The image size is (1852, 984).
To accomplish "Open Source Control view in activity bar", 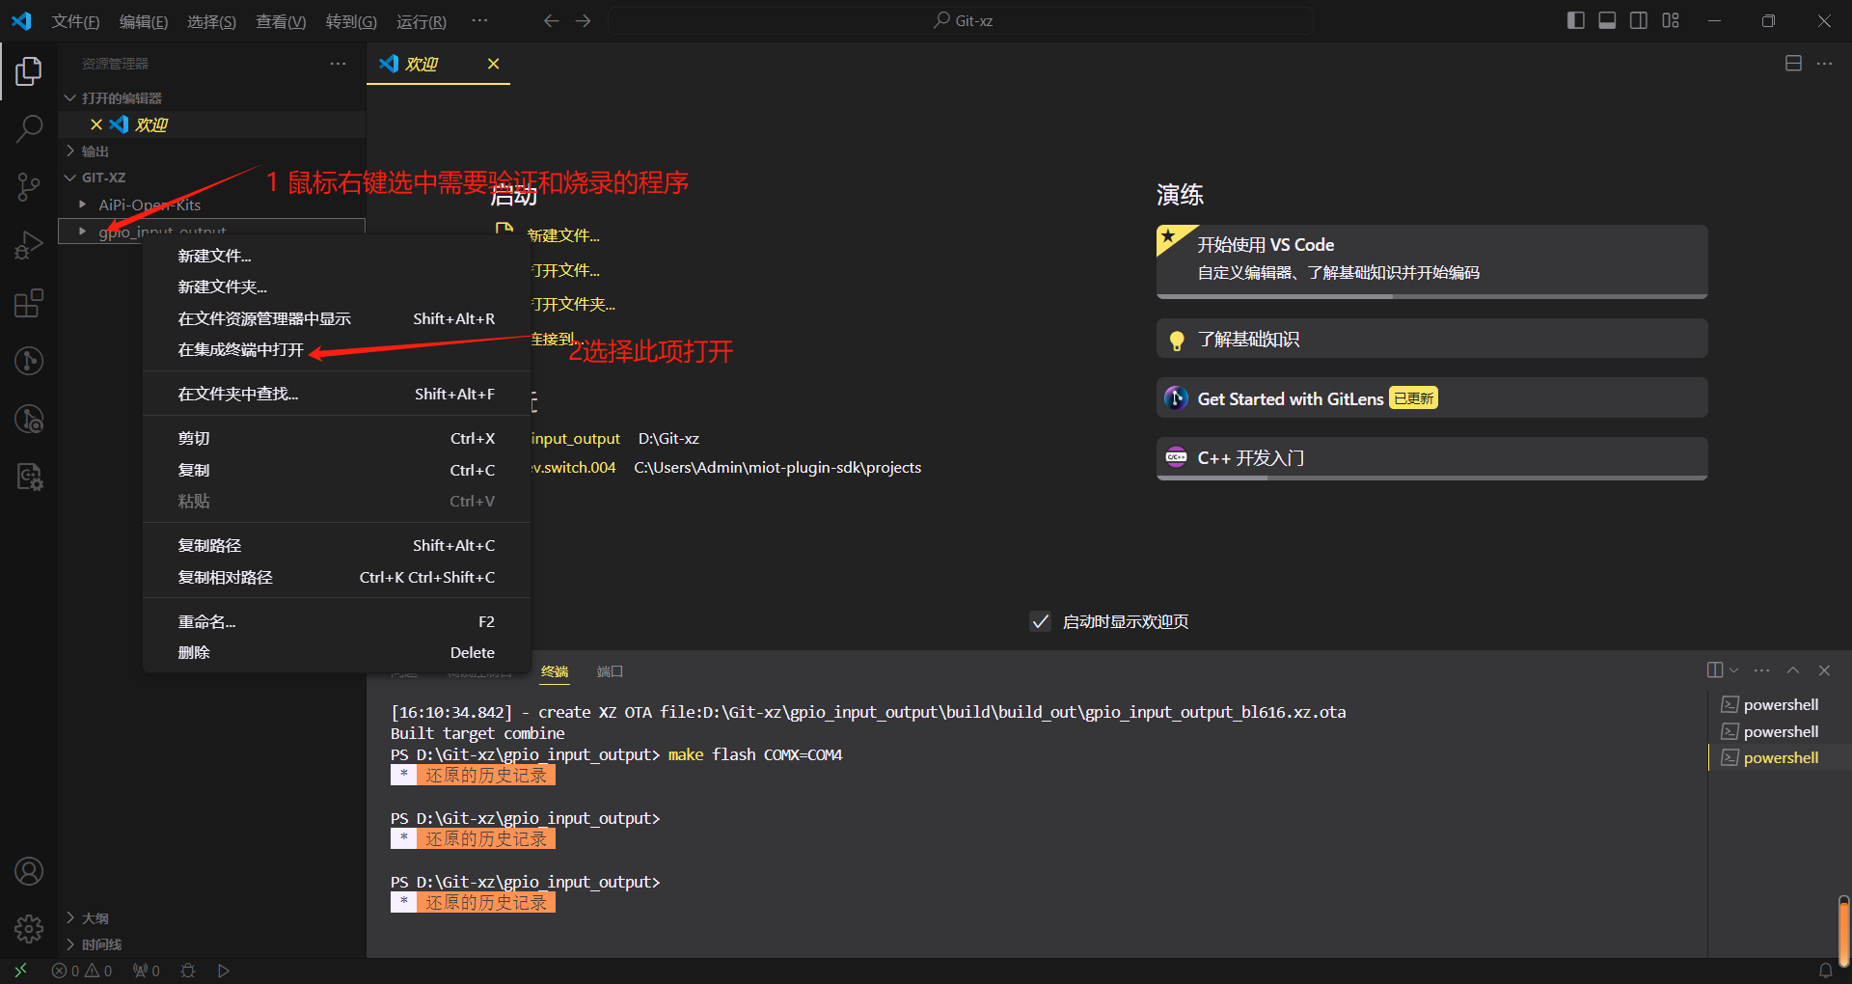I will tap(29, 186).
